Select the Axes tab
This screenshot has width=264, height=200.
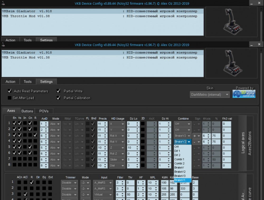coord(11,111)
